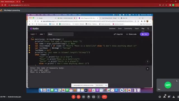Viewport: 179px width, 101px height.
Task: Switch to crash dialog android Google tab
Action: tap(109, 18)
